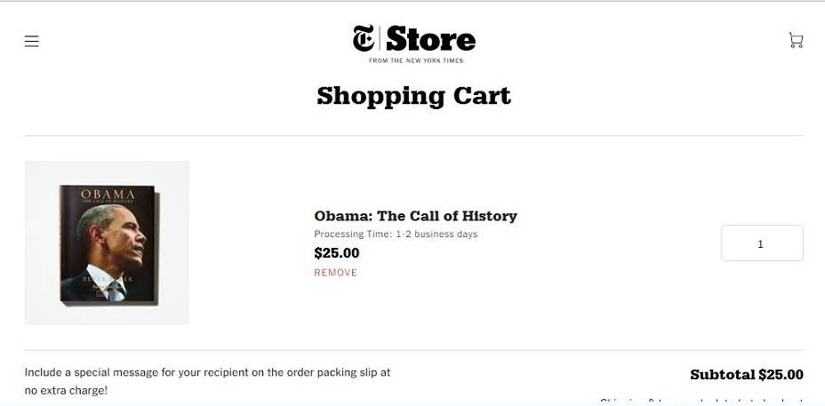Click the "Subtotal" label
Viewport: 825px width, 406px height.
pos(723,375)
